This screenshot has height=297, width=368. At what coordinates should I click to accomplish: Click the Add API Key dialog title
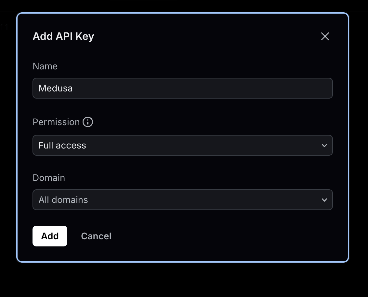[x=63, y=36]
